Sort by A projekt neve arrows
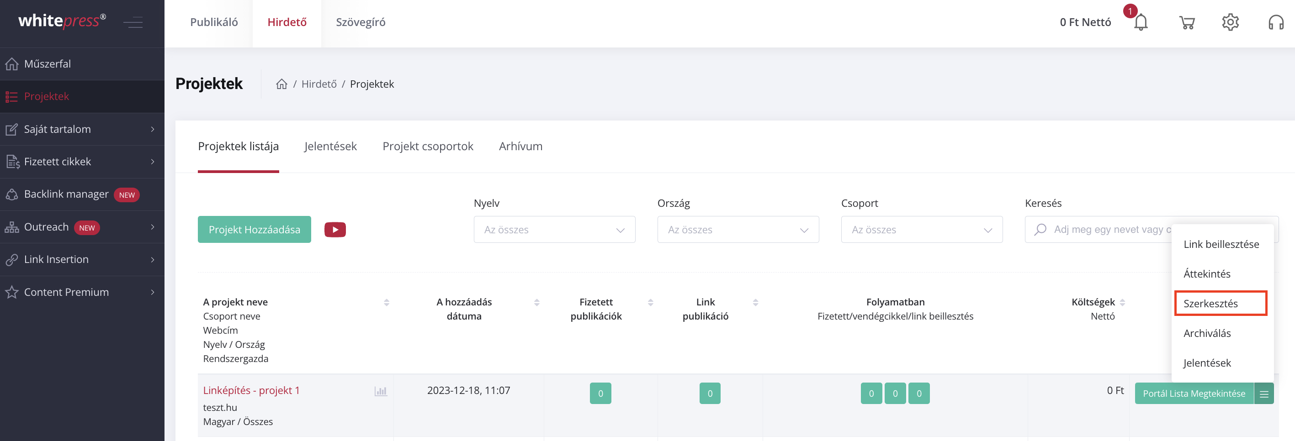 387,302
